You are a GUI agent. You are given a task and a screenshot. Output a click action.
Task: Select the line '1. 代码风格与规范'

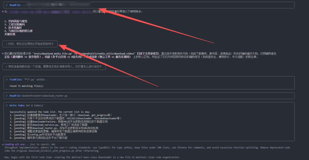[16, 21]
